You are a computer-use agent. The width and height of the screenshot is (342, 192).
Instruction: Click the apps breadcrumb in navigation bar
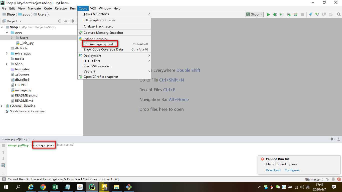[24, 14]
